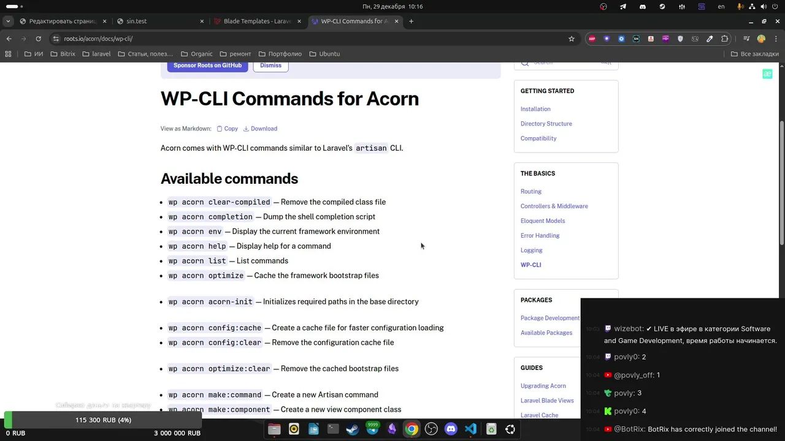Viewport: 785px width, 441px height.
Task: Reload the current page
Action: tap(38, 39)
